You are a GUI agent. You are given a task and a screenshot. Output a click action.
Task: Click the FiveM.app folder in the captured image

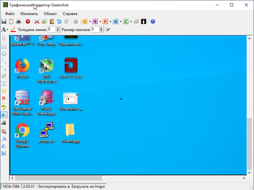point(70,130)
